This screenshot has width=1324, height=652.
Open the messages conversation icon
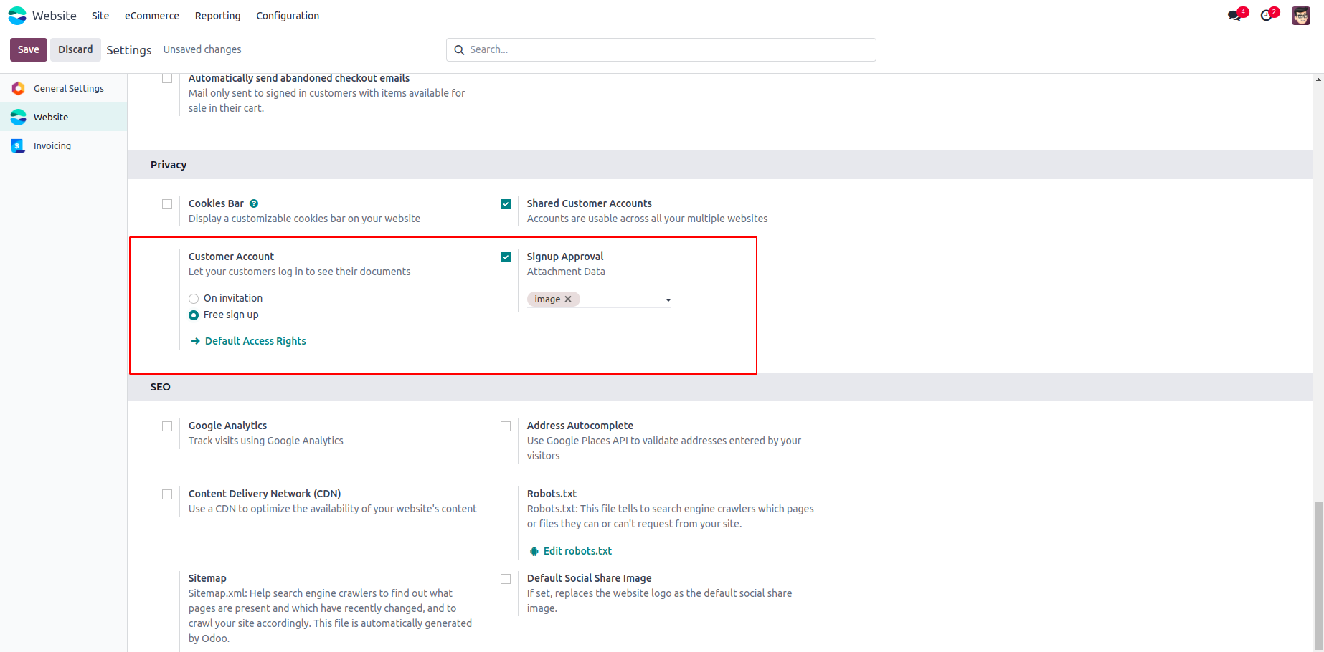click(1234, 16)
